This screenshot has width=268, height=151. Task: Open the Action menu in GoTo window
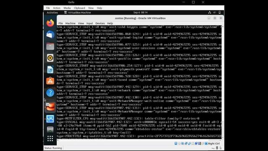pos(57,8)
